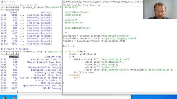The height and width of the screenshot is (99, 177).
Task: Click 'Spectrum Brands Holdings Inc' row
Action: 42,86
